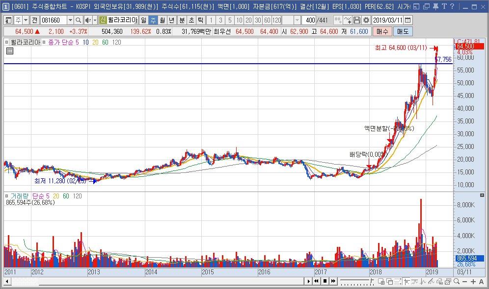The width and height of the screenshot is (489, 289).
Task: Select interval 120 button
Action: 276,20
